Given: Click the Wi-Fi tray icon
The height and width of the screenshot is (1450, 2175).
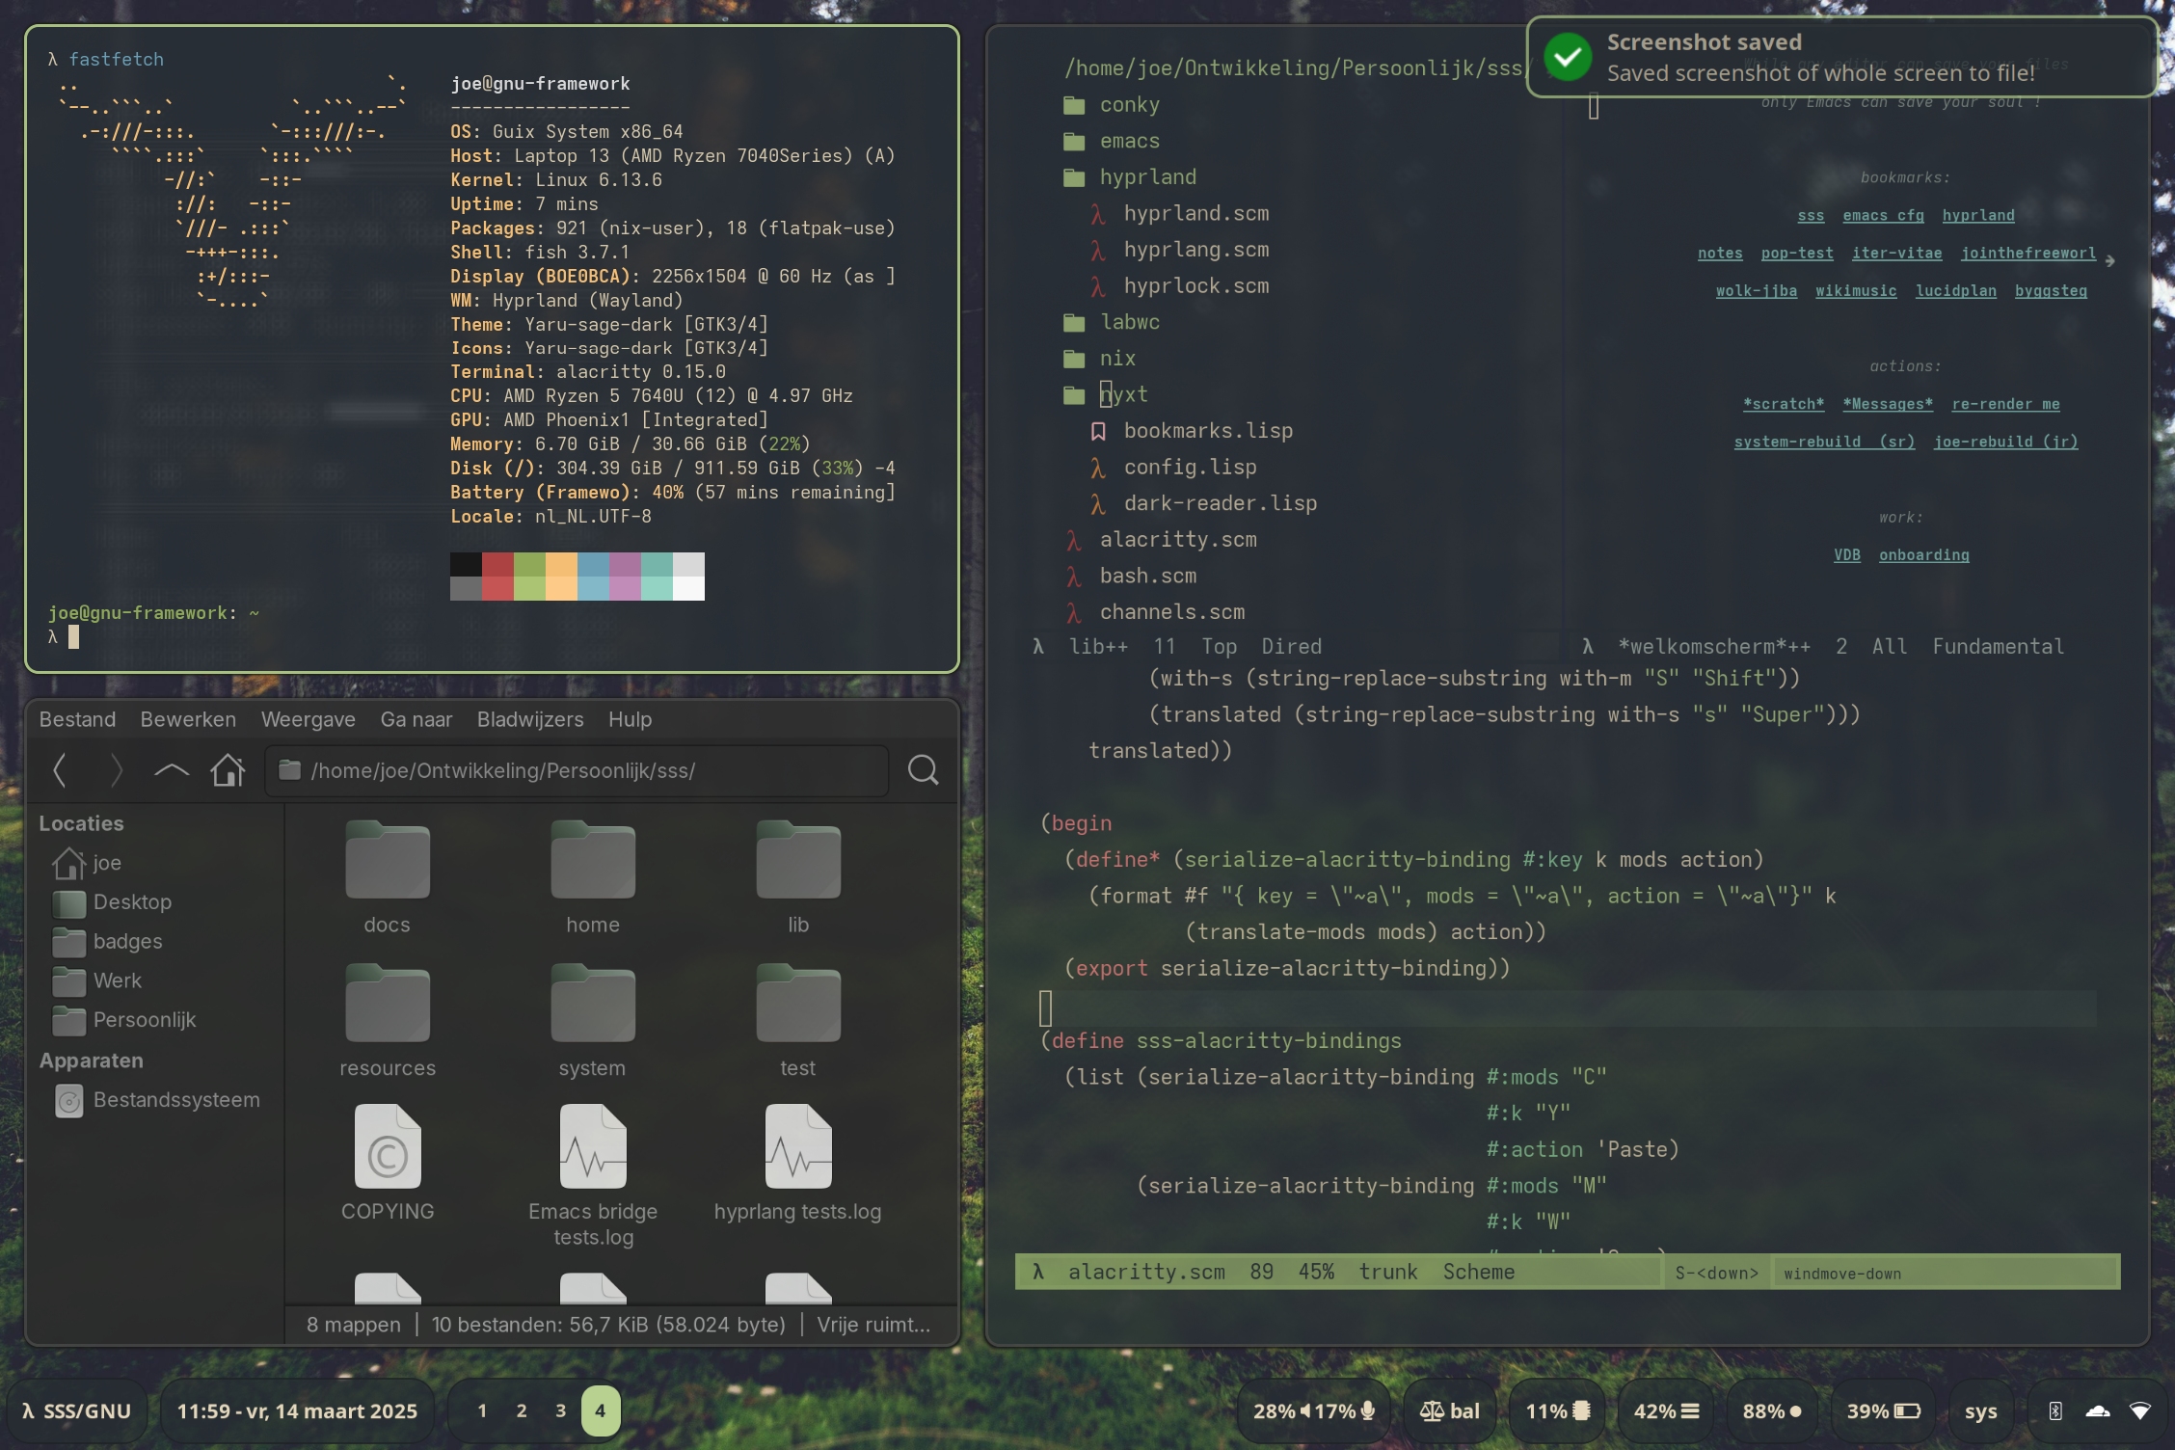Looking at the screenshot, I should (2139, 1411).
